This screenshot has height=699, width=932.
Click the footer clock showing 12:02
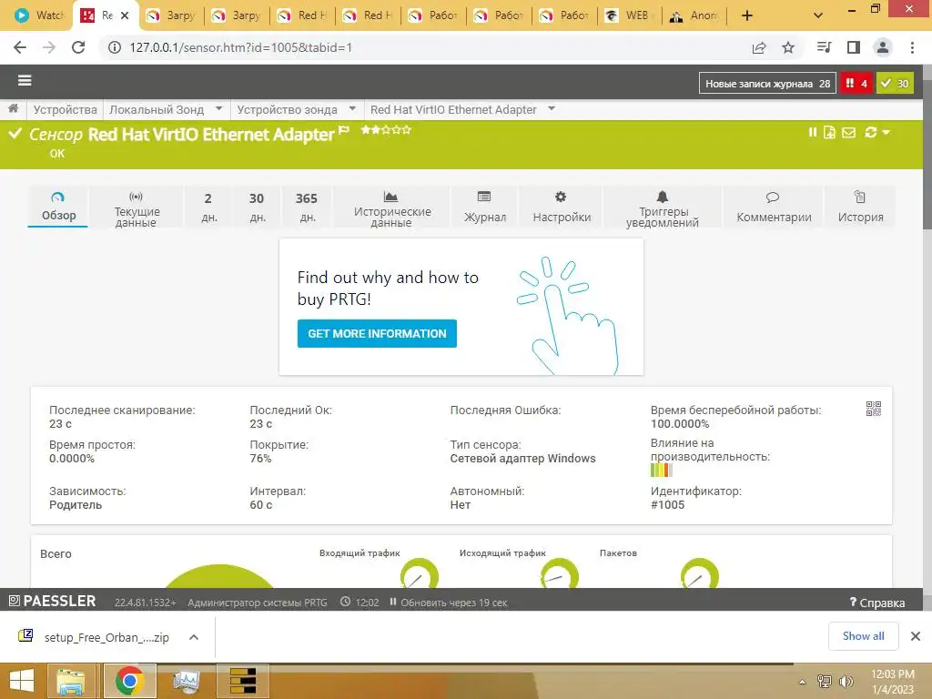(x=360, y=603)
